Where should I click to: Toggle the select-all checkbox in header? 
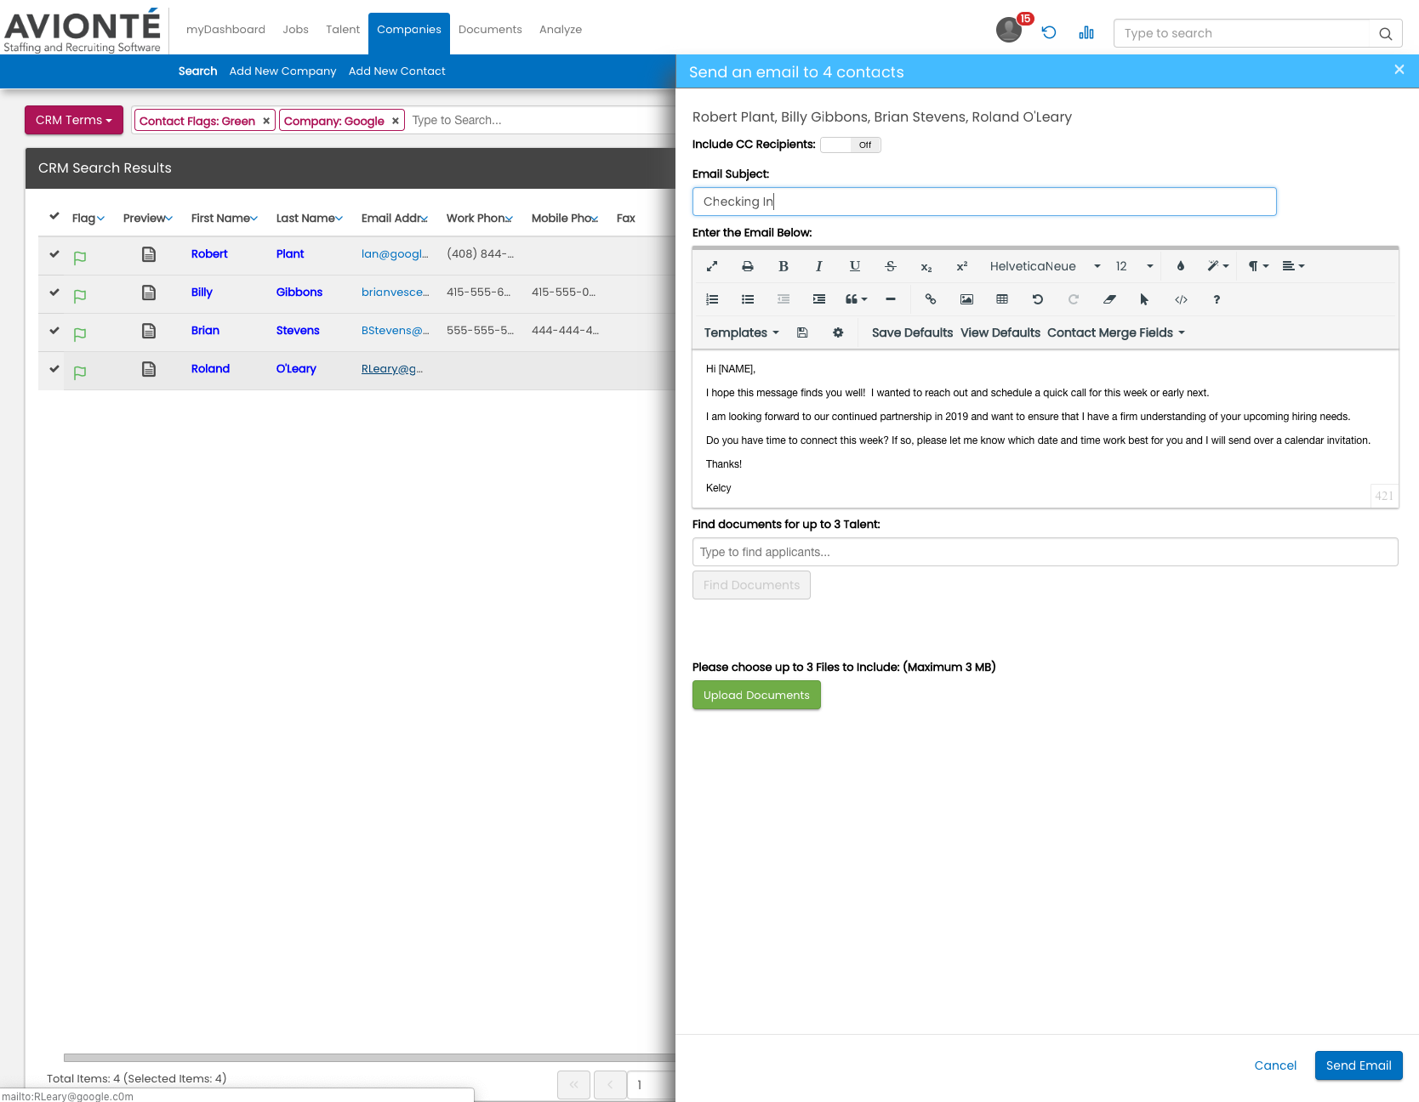point(54,217)
